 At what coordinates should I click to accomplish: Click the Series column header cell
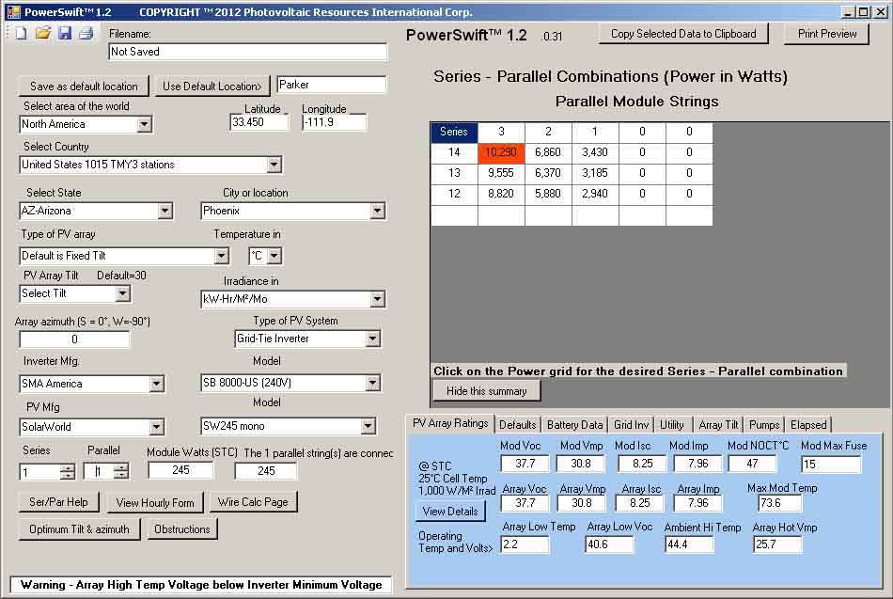(454, 132)
